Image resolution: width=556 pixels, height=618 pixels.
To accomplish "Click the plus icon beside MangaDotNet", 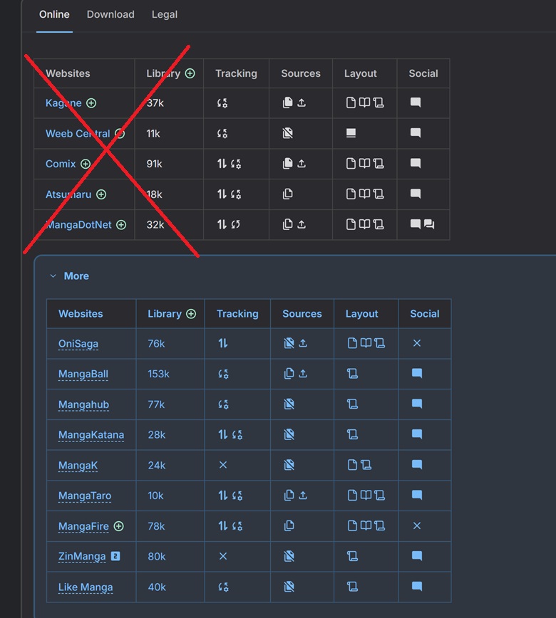I will coord(121,225).
